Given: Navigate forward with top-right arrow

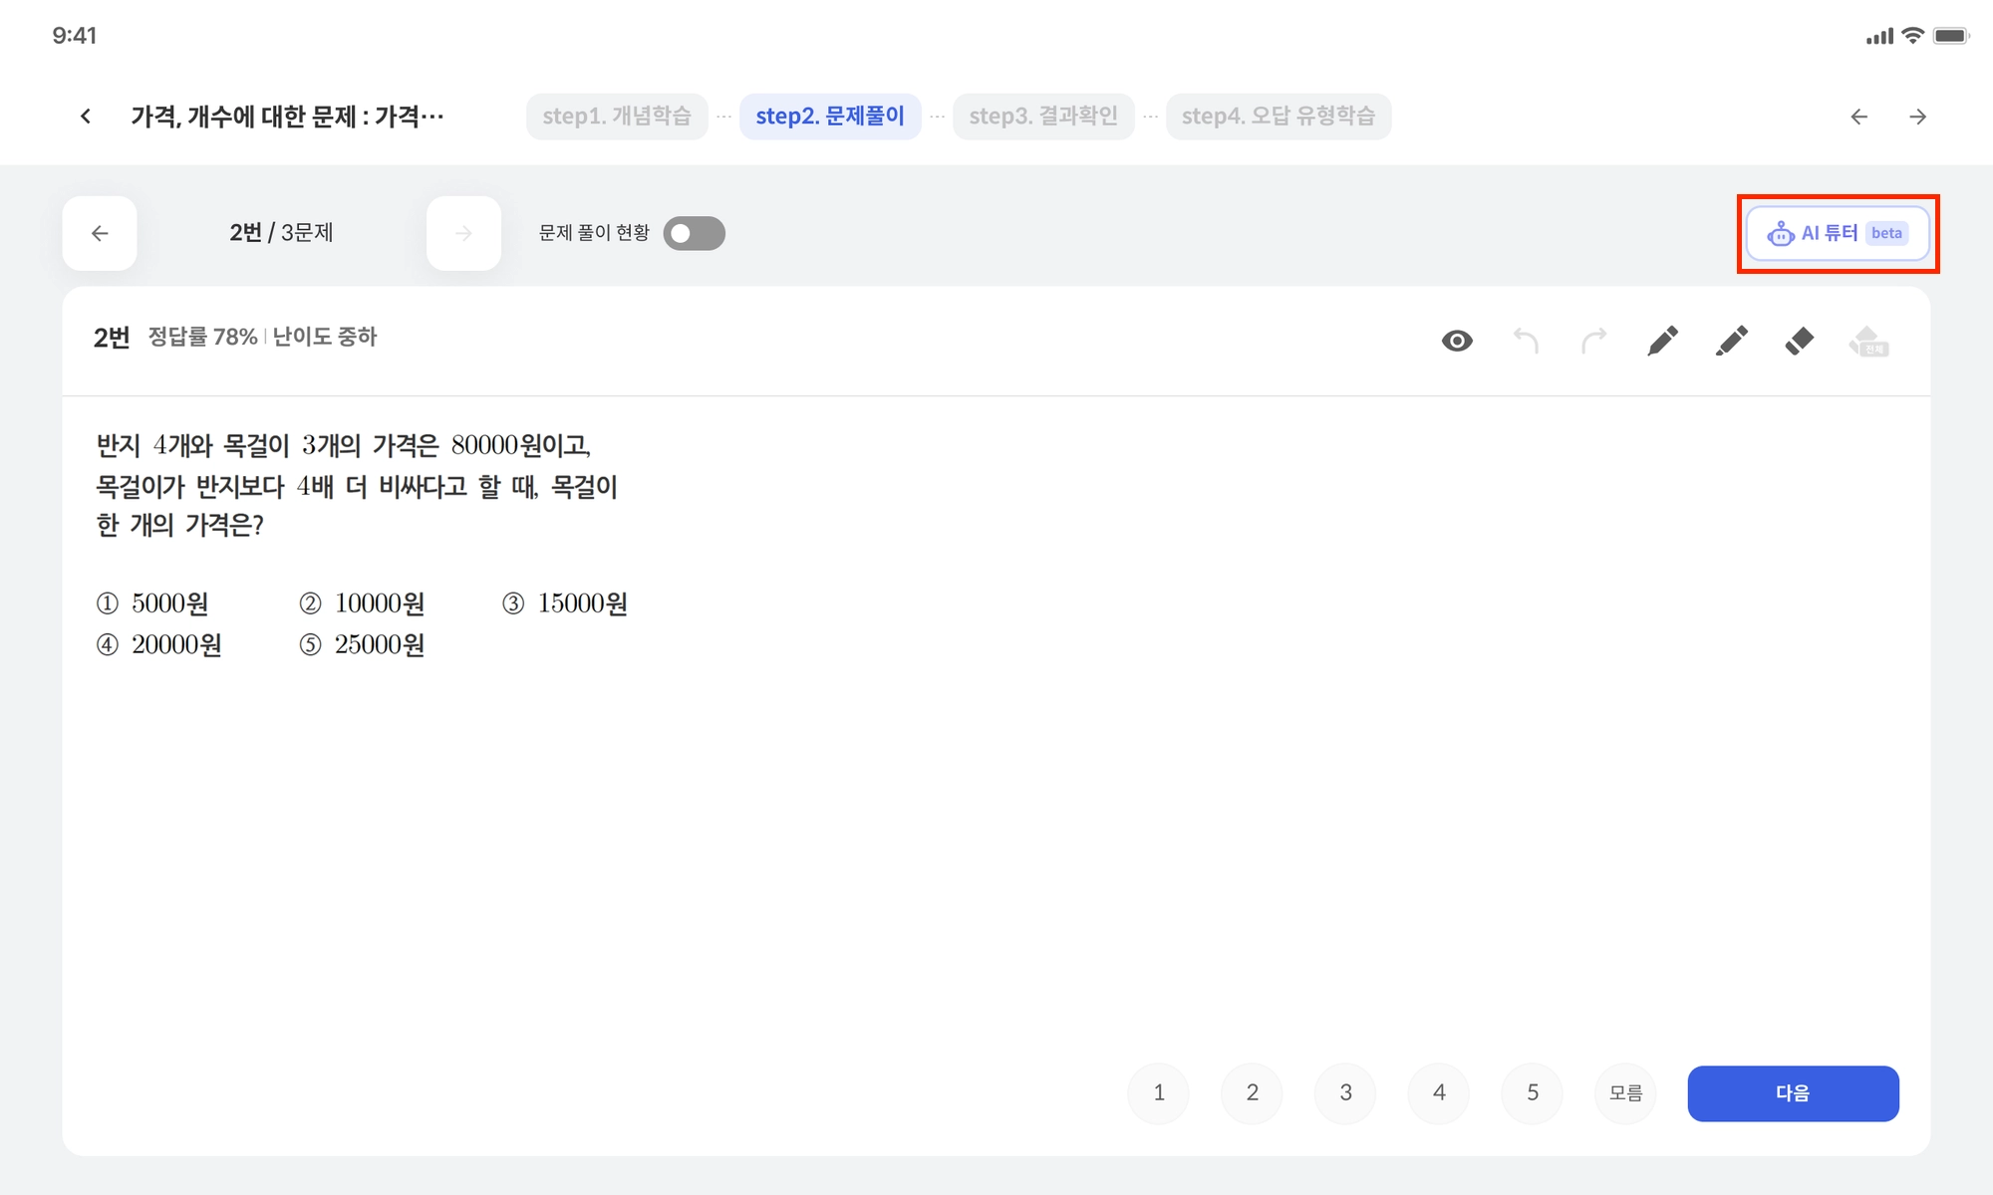Looking at the screenshot, I should pyautogui.click(x=1917, y=117).
